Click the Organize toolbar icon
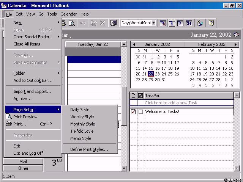243x182 pixels. (114, 23)
